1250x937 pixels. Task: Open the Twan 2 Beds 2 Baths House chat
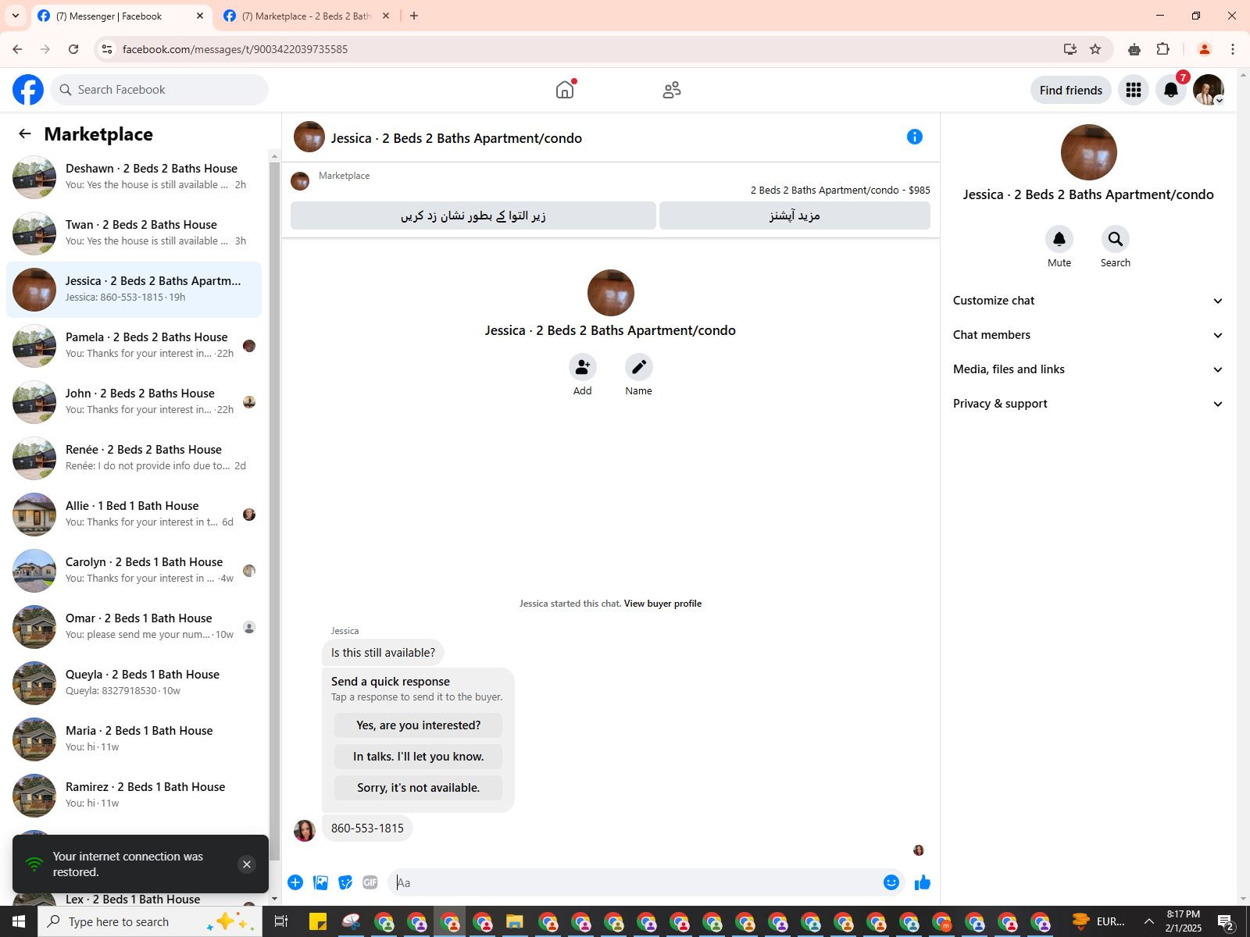[x=134, y=233]
